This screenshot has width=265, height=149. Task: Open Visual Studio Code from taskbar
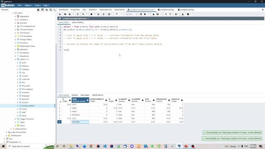(x=105, y=146)
